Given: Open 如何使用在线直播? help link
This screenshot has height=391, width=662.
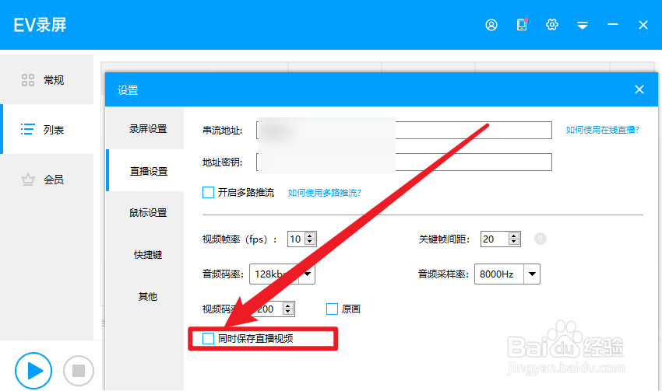Looking at the screenshot, I should (x=603, y=130).
